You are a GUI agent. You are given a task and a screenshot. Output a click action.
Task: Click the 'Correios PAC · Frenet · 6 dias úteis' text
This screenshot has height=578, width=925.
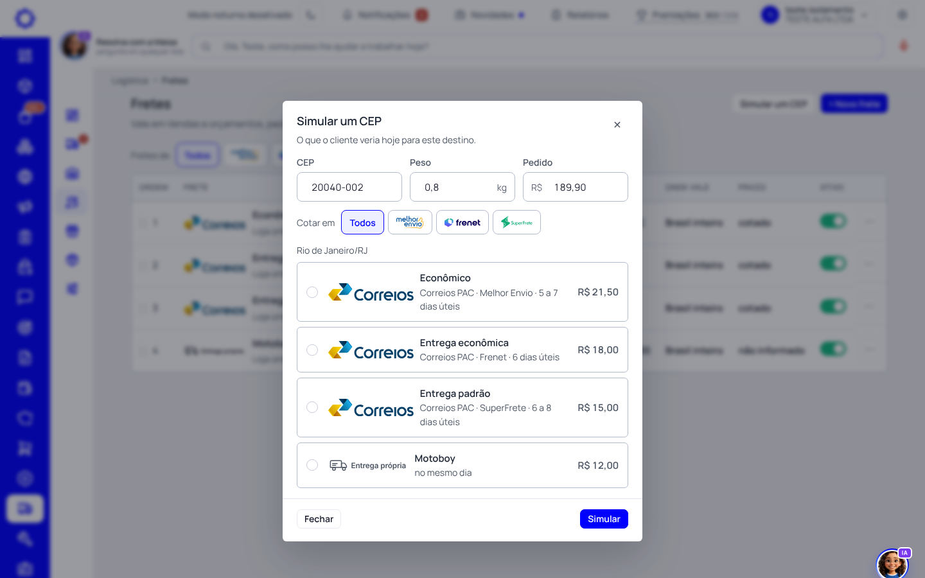coord(489,357)
